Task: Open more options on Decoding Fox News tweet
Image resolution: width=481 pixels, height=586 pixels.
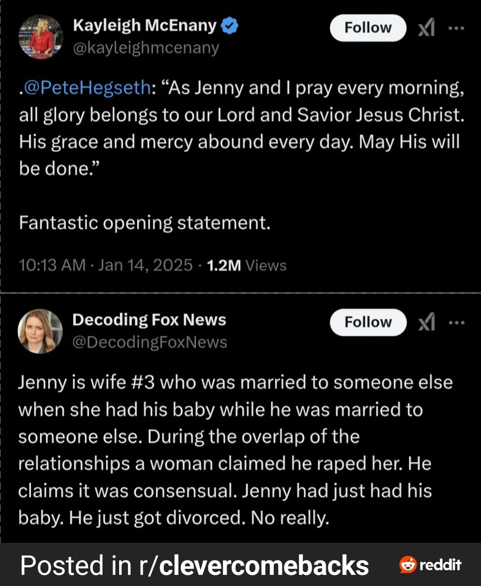Action: [456, 322]
